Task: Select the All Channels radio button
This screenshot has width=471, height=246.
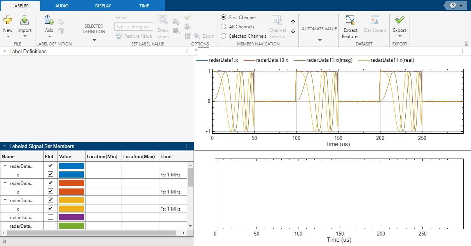Action: point(223,27)
